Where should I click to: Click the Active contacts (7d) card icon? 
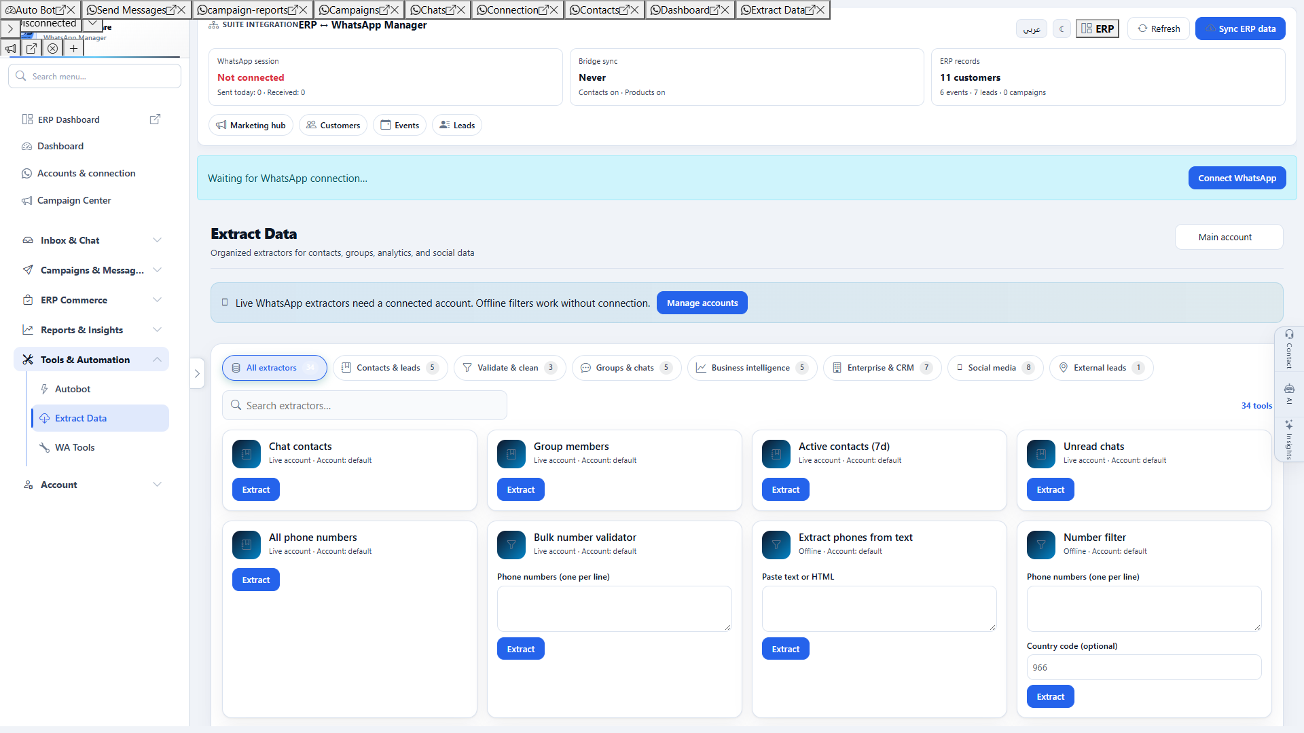[x=776, y=454]
